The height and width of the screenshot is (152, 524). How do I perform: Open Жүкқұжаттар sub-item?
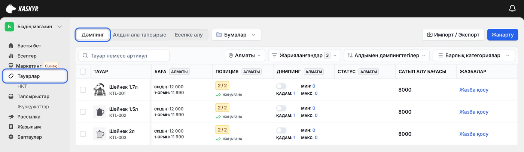(x=33, y=107)
